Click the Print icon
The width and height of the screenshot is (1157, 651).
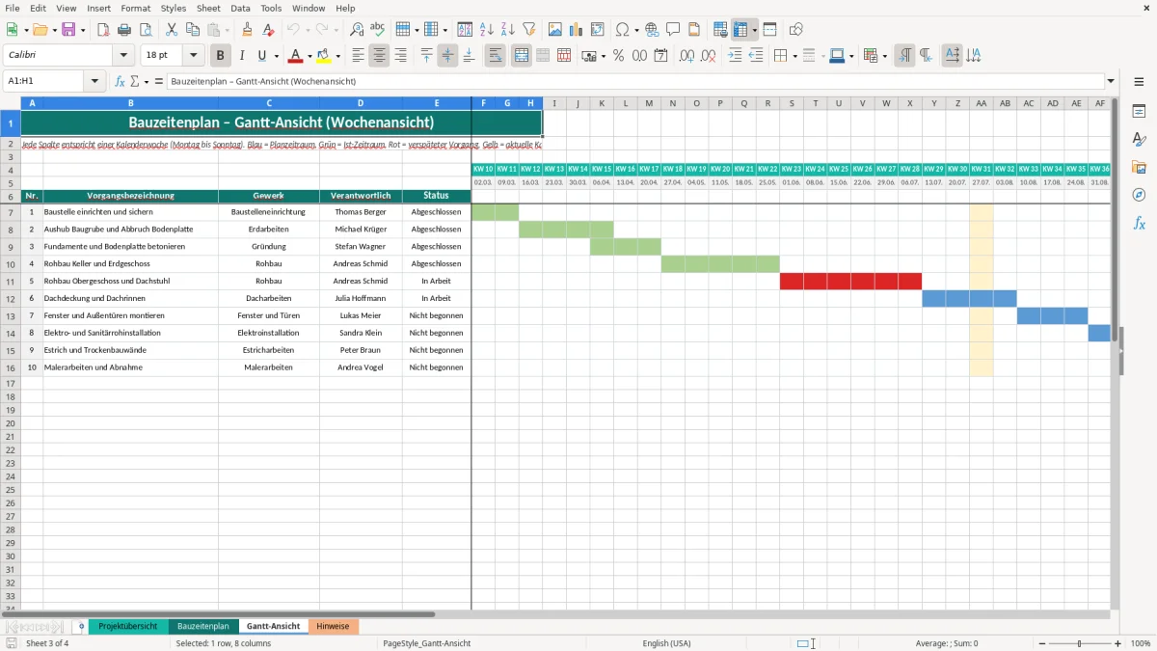(124, 30)
